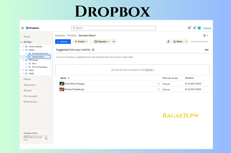Sort files by Name column

[65, 78]
